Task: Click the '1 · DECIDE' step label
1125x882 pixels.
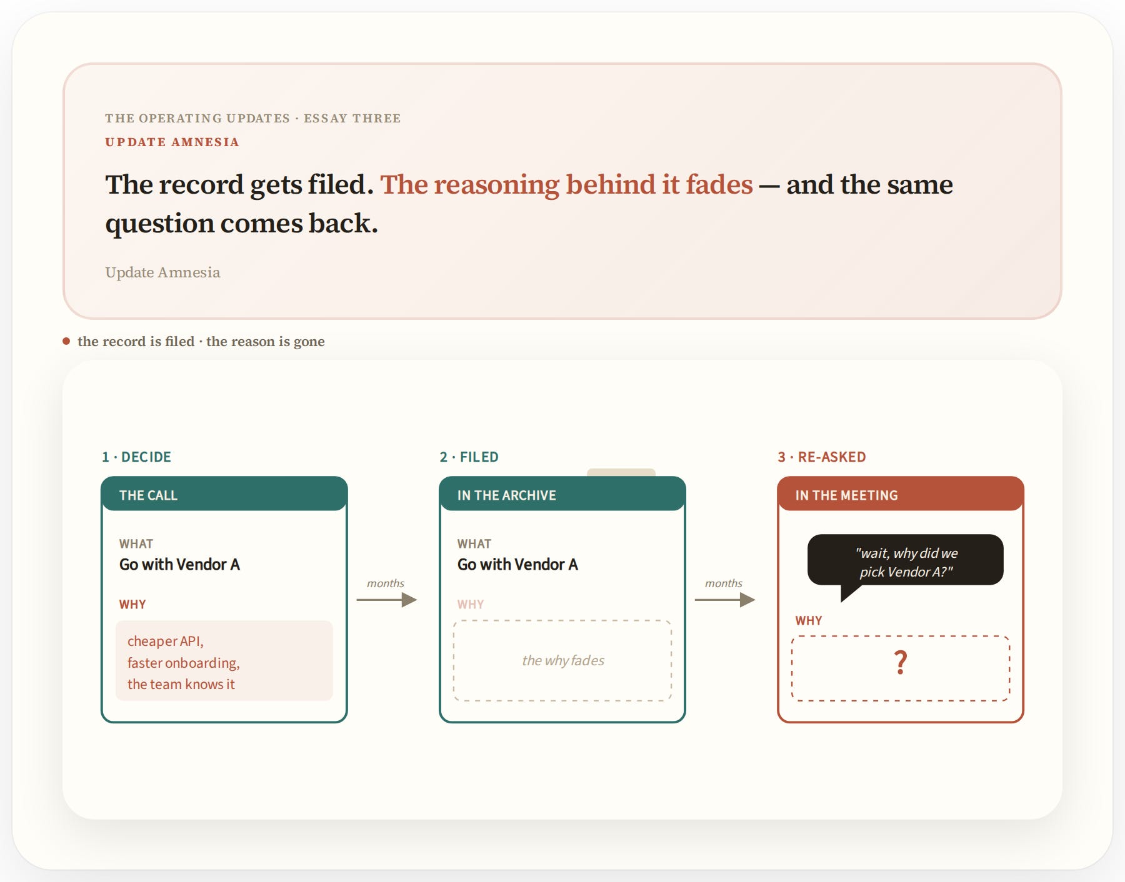Action: coord(136,457)
